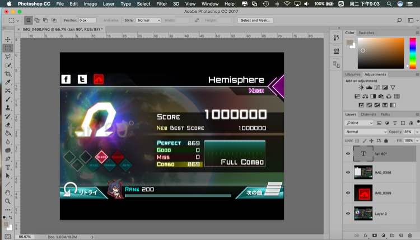
Task: Open the Image menu
Action: (90, 4)
